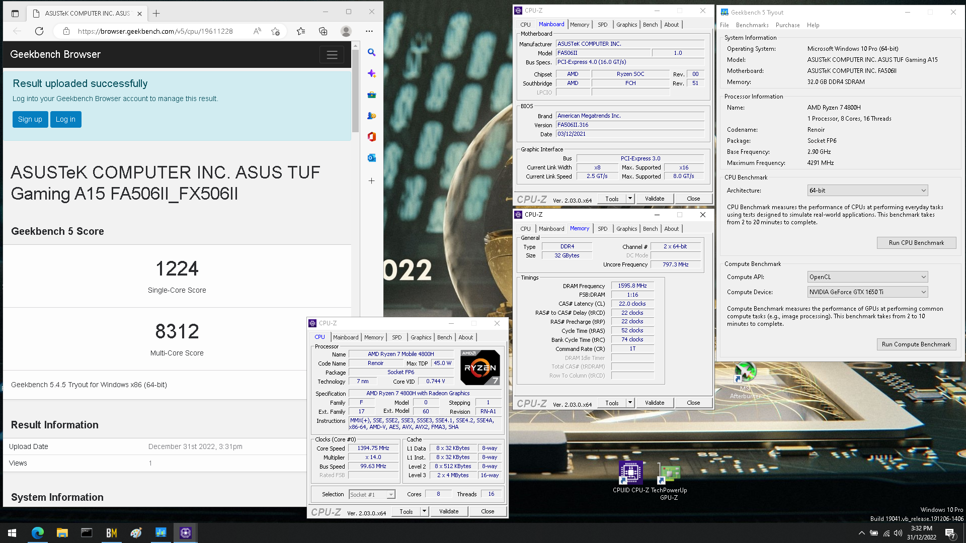Open the Edge sidebar Discover sparkle icon
966x543 pixels.
371,73
